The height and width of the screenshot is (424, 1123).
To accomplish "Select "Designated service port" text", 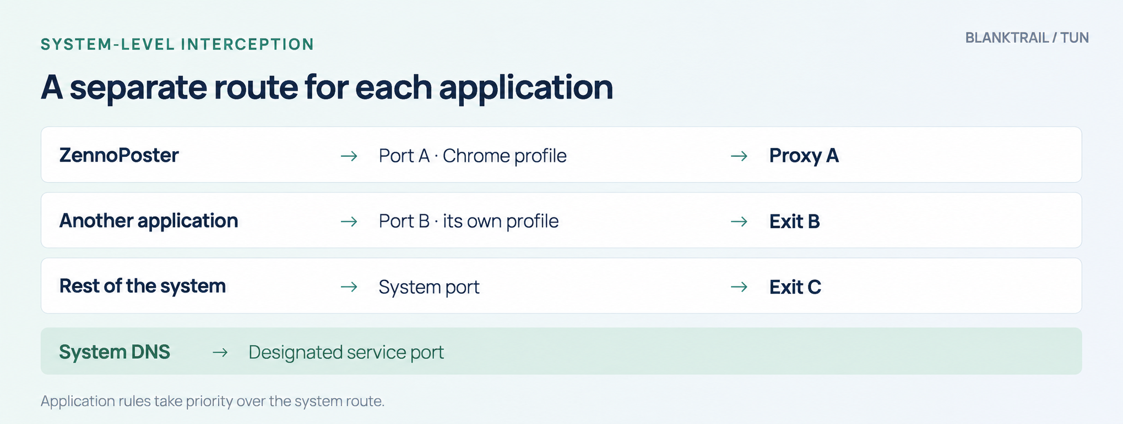I will pos(346,352).
